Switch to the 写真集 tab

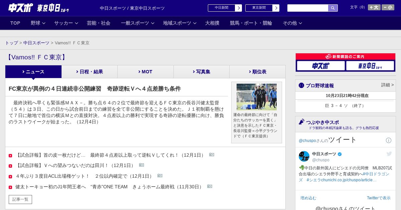coord(202,72)
